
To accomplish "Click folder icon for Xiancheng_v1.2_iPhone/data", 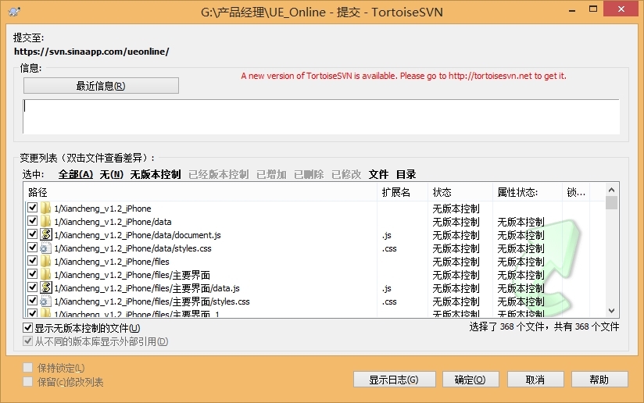I will (x=45, y=222).
